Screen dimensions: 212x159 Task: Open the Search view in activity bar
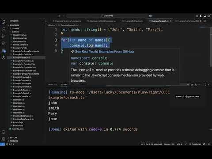(x=4, y=29)
